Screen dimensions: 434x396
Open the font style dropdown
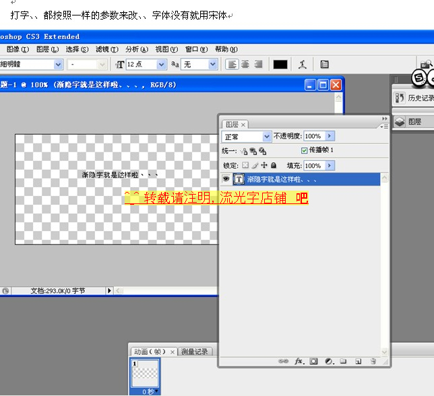[102, 65]
